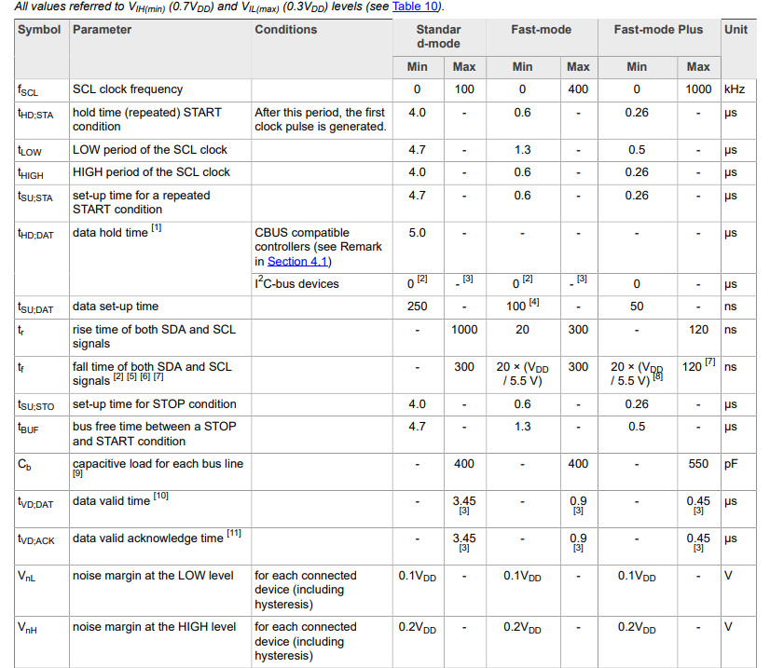
Task: Click the Conditions column header
Action: [x=286, y=30]
